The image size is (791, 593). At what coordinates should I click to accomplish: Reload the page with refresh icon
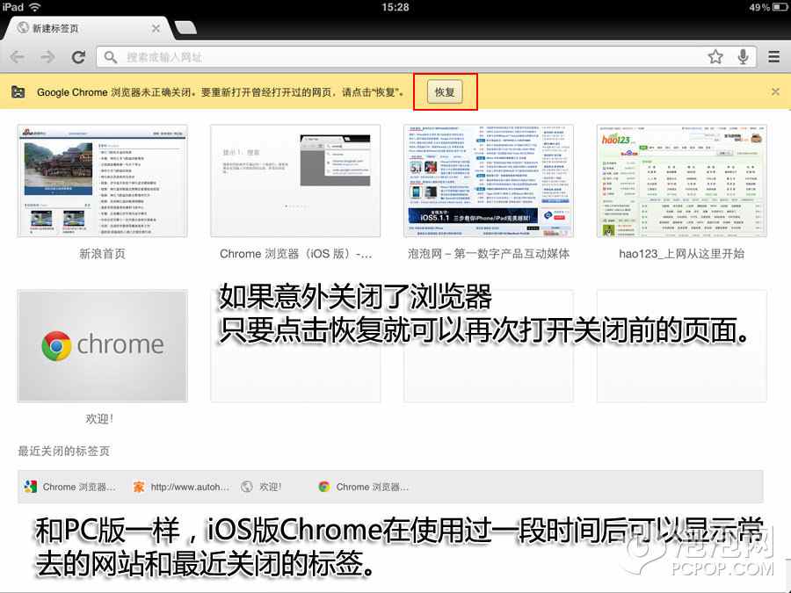tap(78, 57)
